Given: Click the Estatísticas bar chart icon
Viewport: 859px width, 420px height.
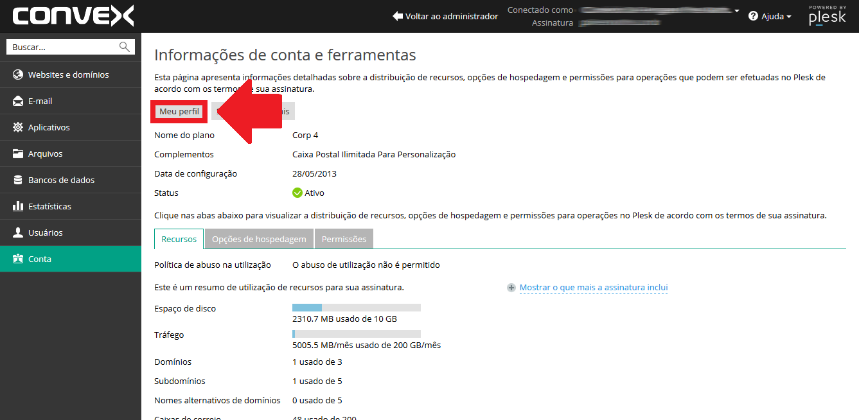Looking at the screenshot, I should click(x=18, y=206).
